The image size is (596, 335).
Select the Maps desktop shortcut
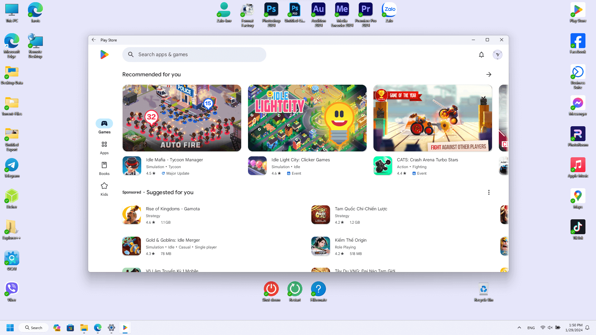click(578, 199)
